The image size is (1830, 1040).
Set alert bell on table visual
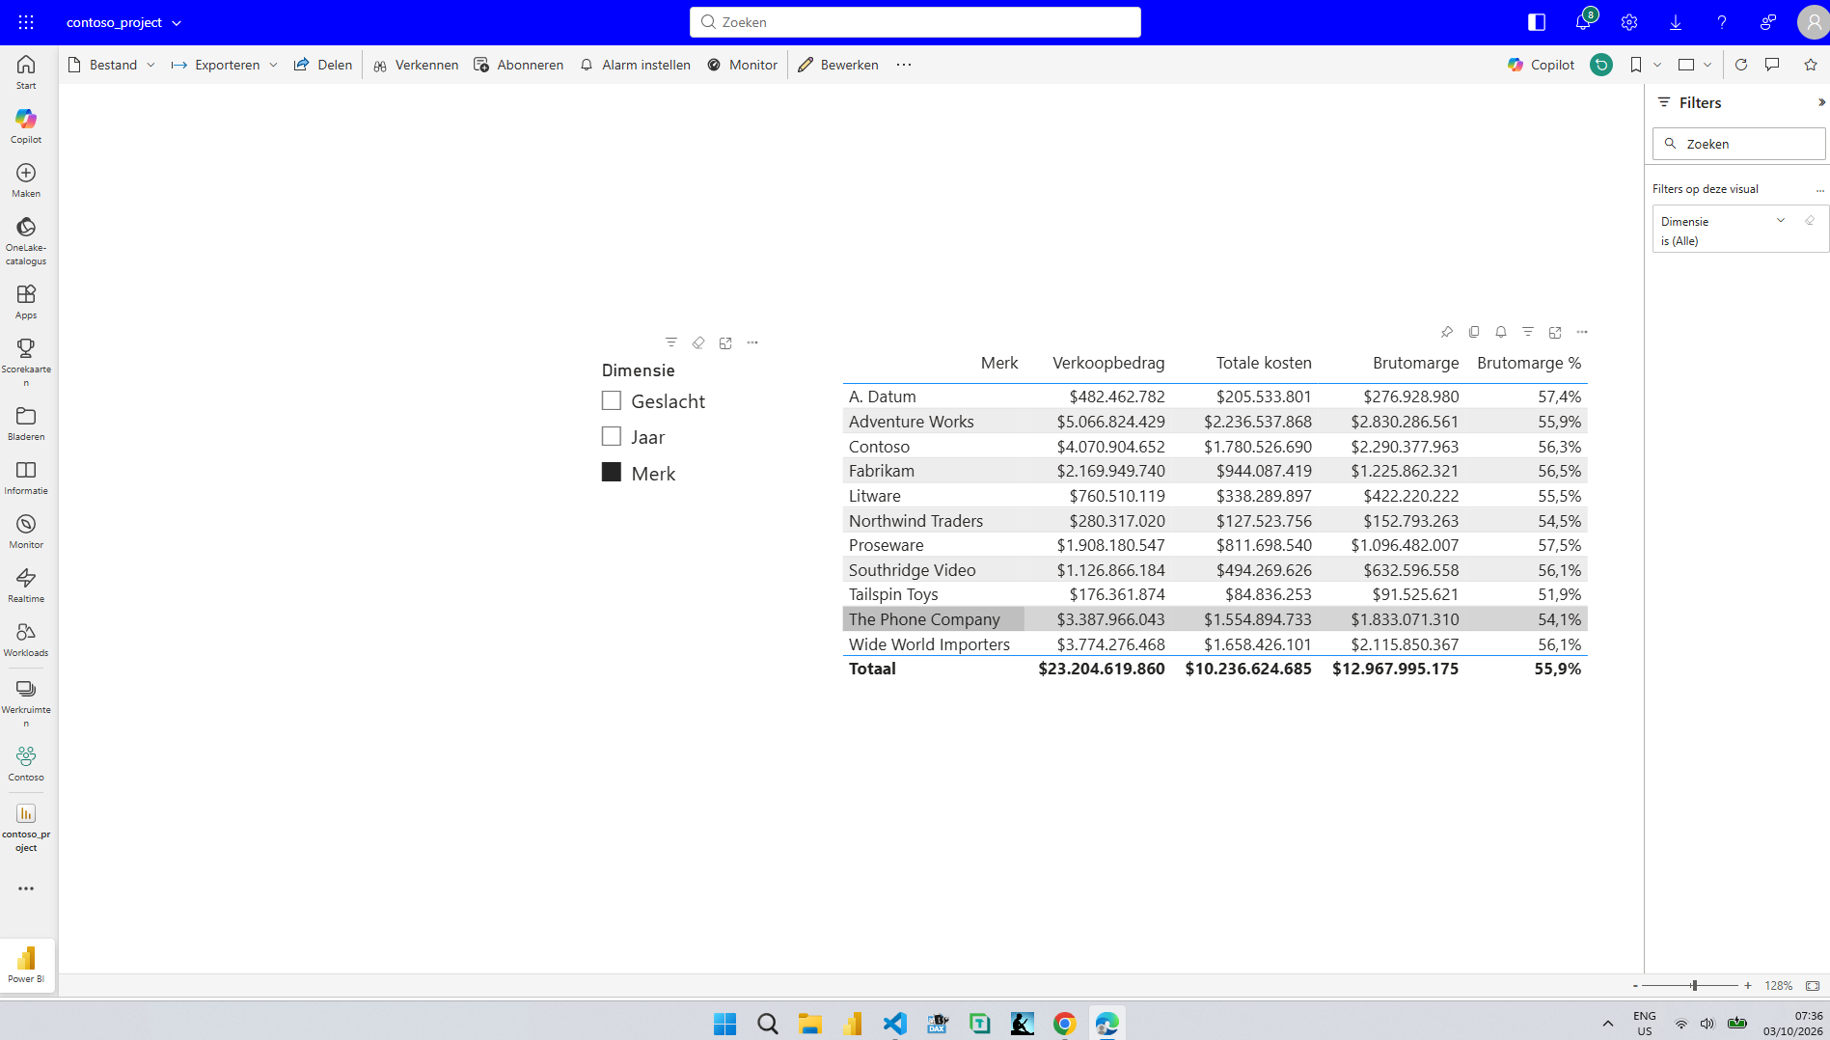(1501, 332)
